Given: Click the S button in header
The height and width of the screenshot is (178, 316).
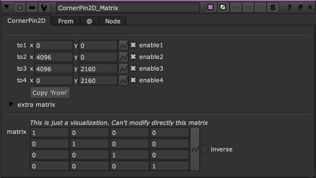Looking at the screenshot, I should [272, 8].
